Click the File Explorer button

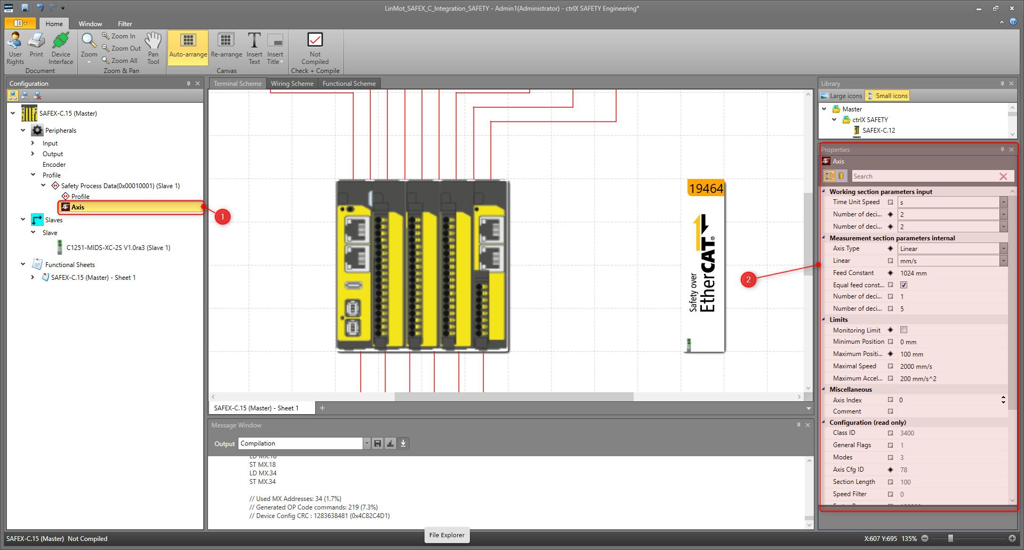click(447, 535)
